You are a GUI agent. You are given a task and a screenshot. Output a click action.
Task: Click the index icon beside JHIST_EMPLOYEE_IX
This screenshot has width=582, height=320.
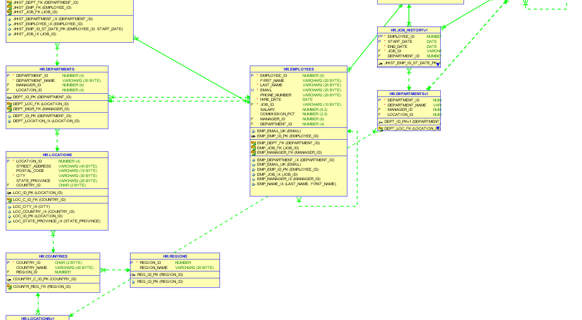(9, 24)
